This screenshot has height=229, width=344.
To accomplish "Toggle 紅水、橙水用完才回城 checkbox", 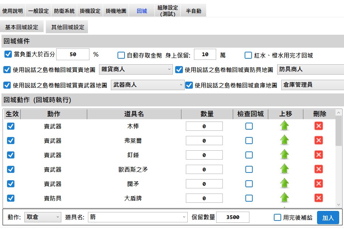I will 248,55.
